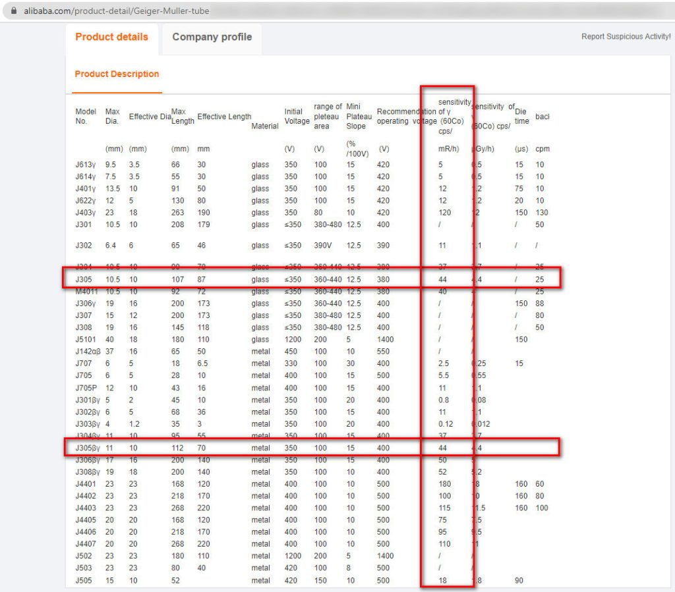Click the Initial Voltage column header
Viewport: 675px width, 592px height.
[x=297, y=117]
